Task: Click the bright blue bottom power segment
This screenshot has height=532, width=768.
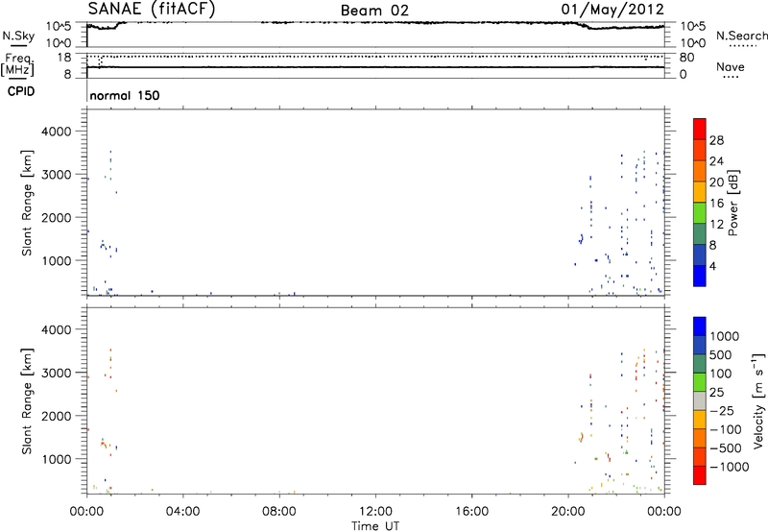Action: (x=700, y=276)
